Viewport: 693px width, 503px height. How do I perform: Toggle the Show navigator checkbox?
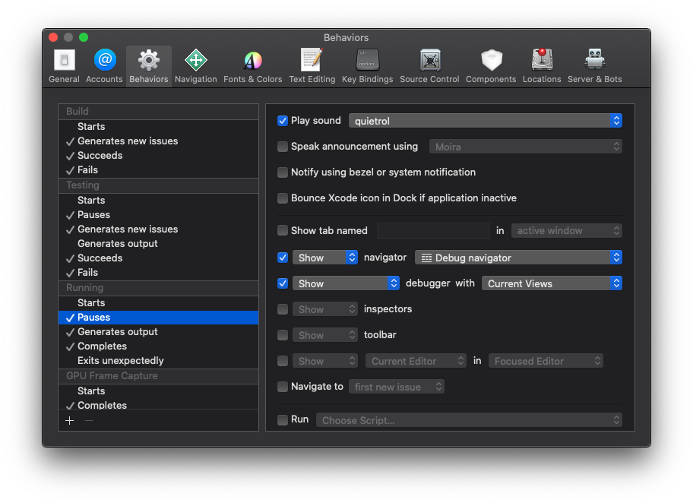[283, 258]
